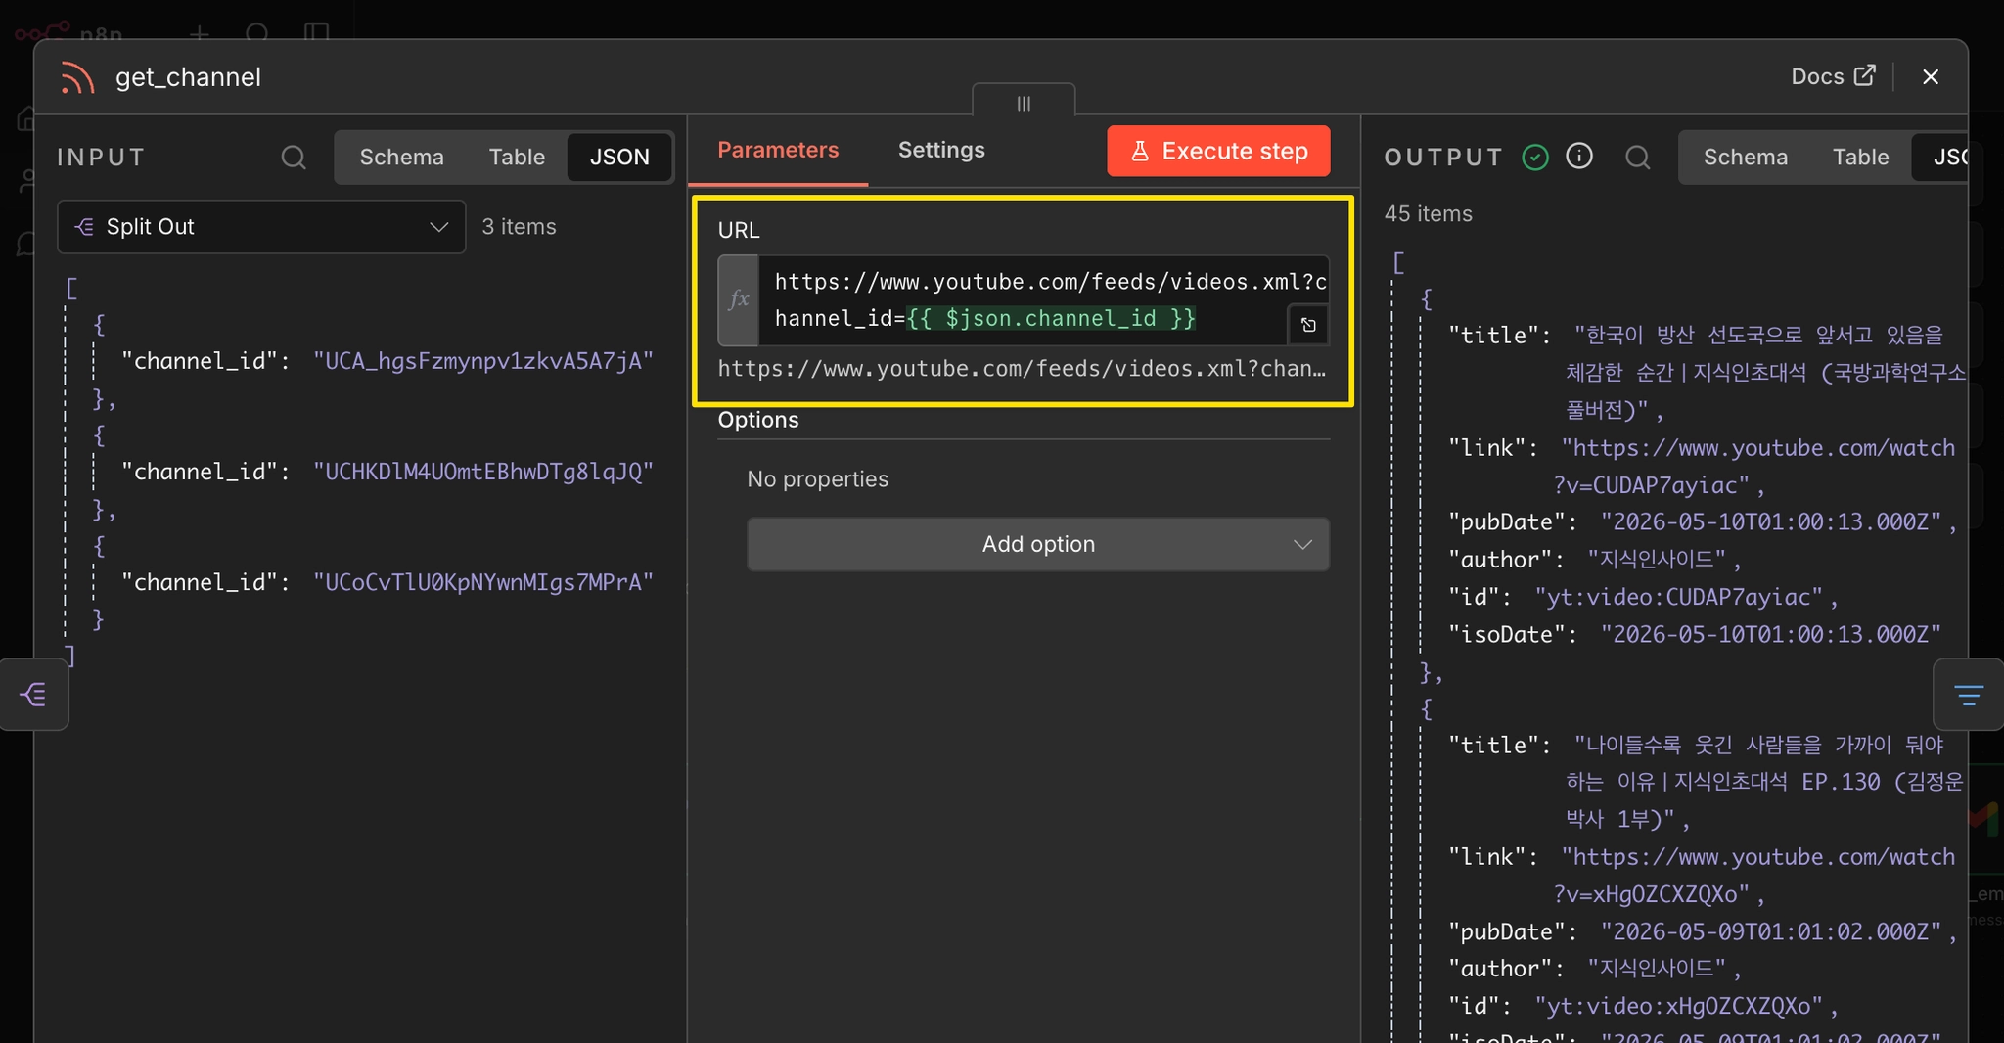
Task: Open the Docs external link
Action: (x=1833, y=76)
